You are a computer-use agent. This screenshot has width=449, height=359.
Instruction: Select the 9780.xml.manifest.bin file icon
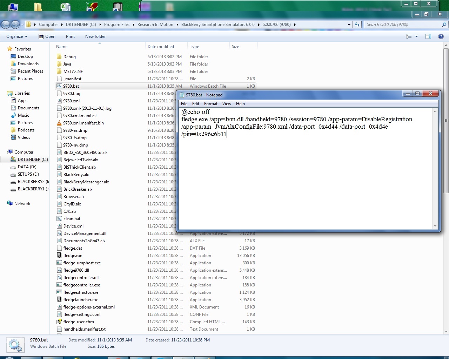click(59, 123)
